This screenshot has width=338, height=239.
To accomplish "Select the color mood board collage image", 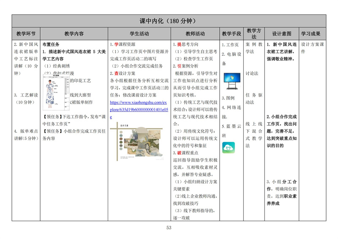I will click(x=136, y=141).
